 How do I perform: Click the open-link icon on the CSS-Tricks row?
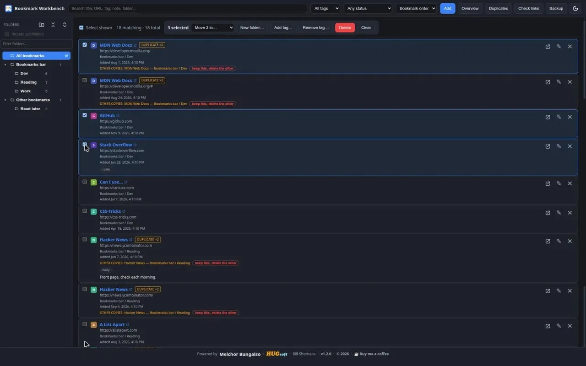pos(548,213)
